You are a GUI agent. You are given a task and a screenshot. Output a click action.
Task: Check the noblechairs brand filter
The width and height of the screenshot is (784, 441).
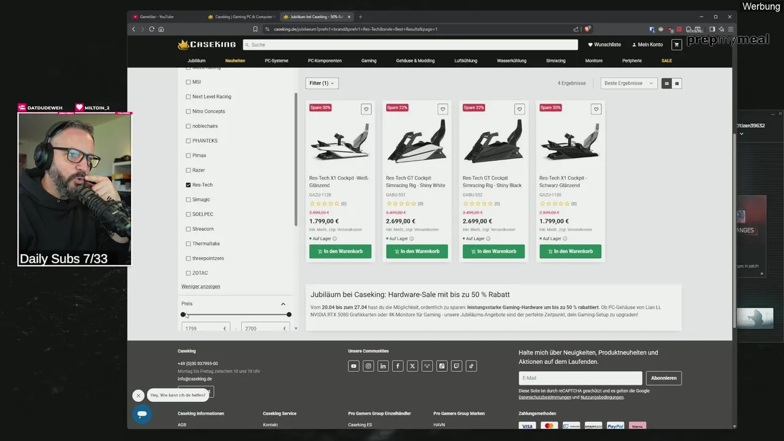[x=188, y=126]
